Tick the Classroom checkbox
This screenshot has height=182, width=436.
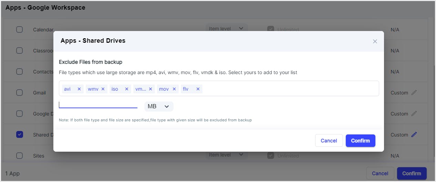coord(20,50)
